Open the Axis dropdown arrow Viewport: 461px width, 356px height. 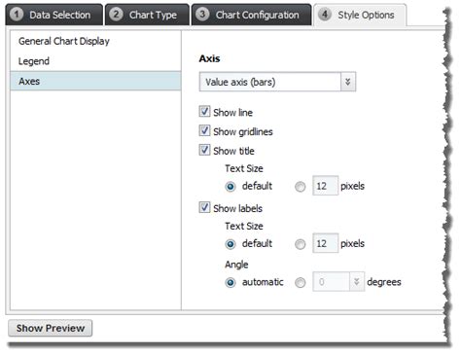[348, 82]
